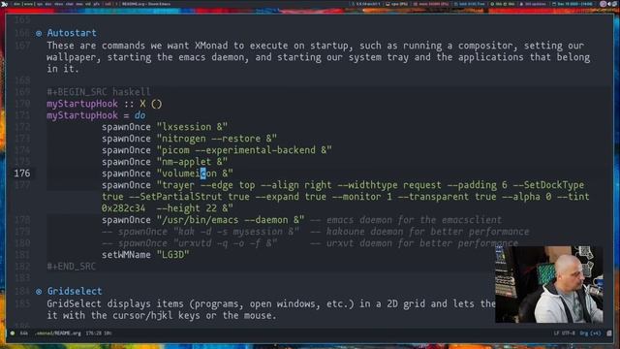Viewport: 620px width, 349px height.
Task: Click the spawnOnce "volumeicon &" line
Action: [x=168, y=174]
